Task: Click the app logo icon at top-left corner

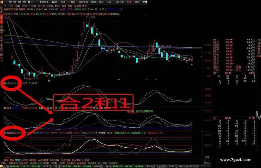Action: (1, 2)
